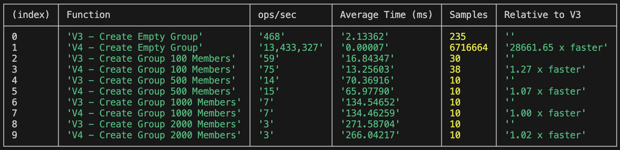Click the Average Time (ms) header
620x150 pixels.
point(386,15)
